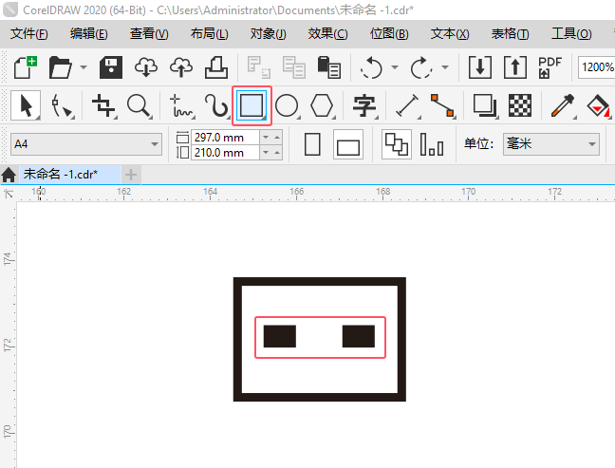Select the Freehand drawing tool
615x468 pixels.
coord(181,106)
